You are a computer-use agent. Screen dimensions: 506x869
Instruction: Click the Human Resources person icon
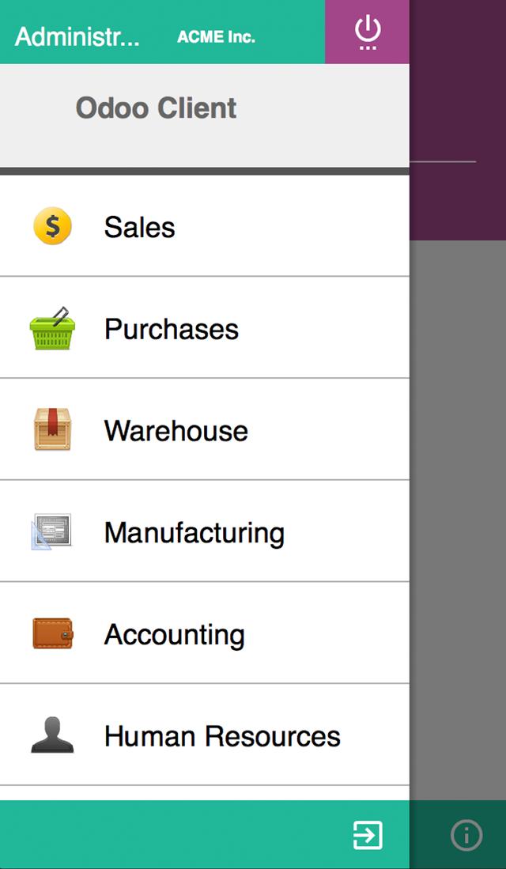(52, 735)
